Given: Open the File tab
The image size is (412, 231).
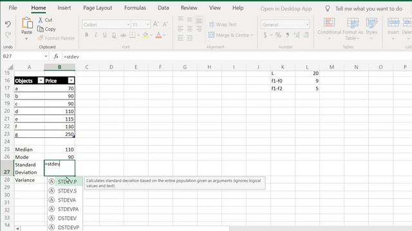Looking at the screenshot, I should 13,8.
